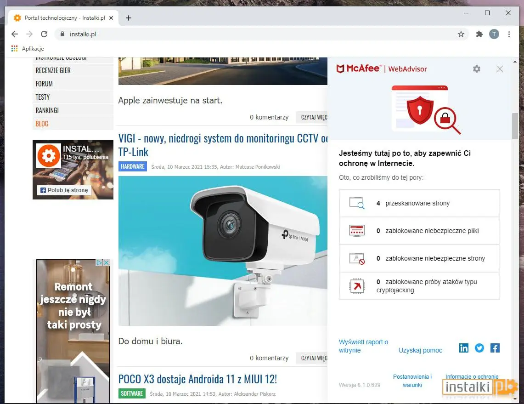Close the McAfee WebAdvisor panel
This screenshot has width=524, height=404.
tap(500, 69)
